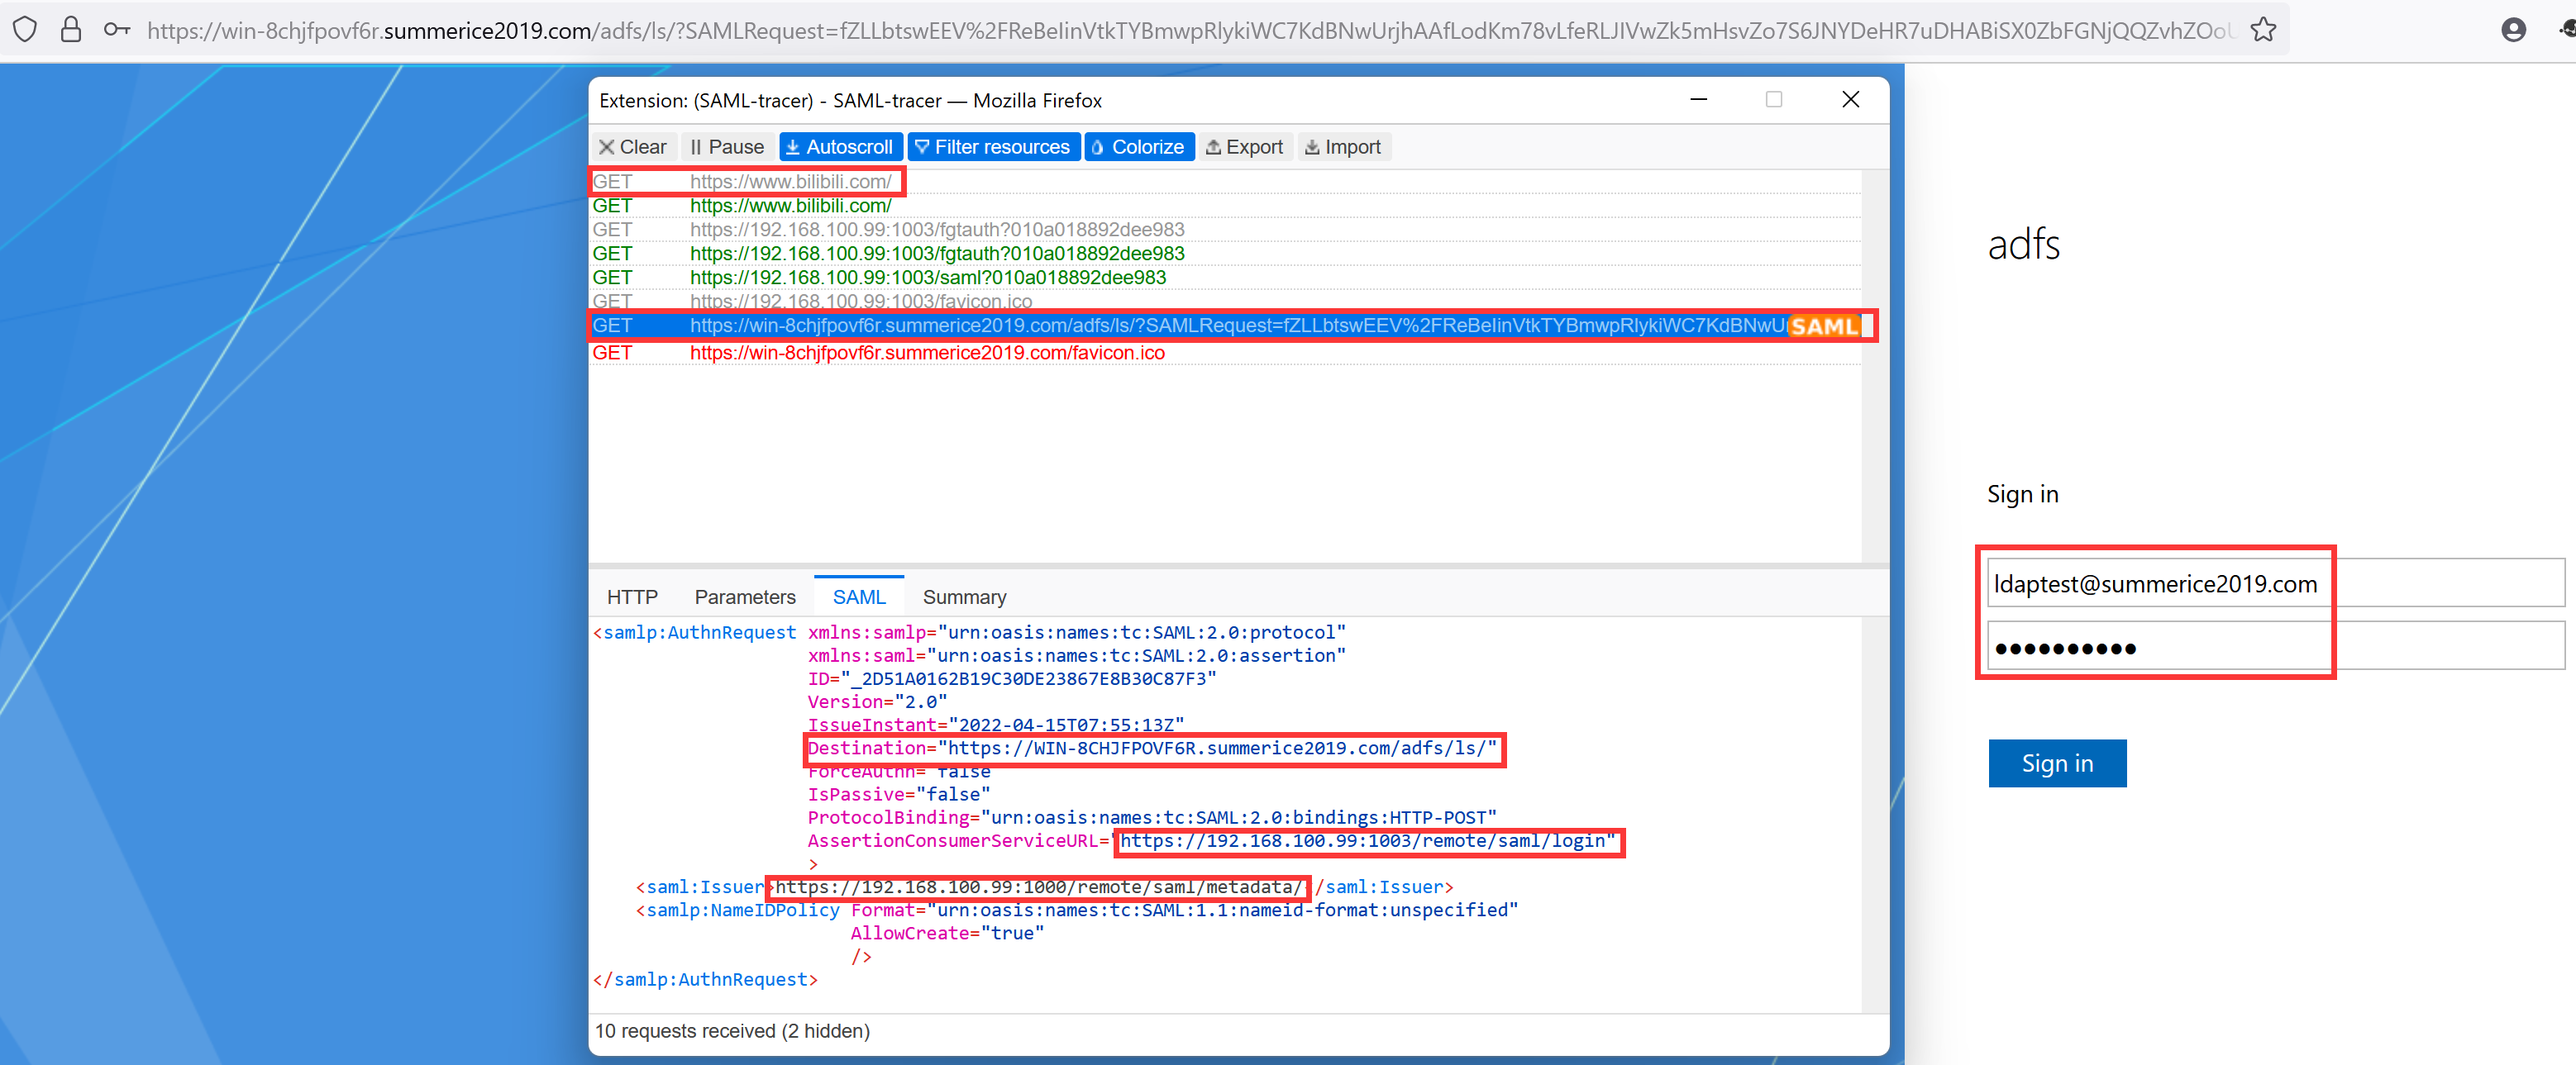Import requests into SAML-tracer
The height and width of the screenshot is (1065, 2576).
coord(1344,147)
